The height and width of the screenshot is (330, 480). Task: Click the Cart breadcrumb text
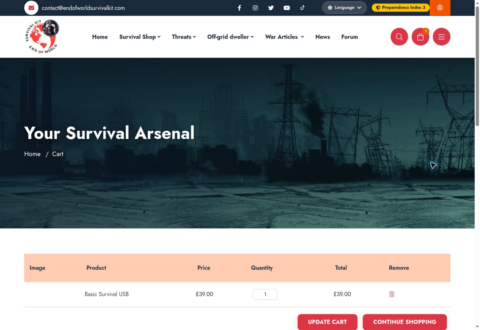click(x=58, y=154)
